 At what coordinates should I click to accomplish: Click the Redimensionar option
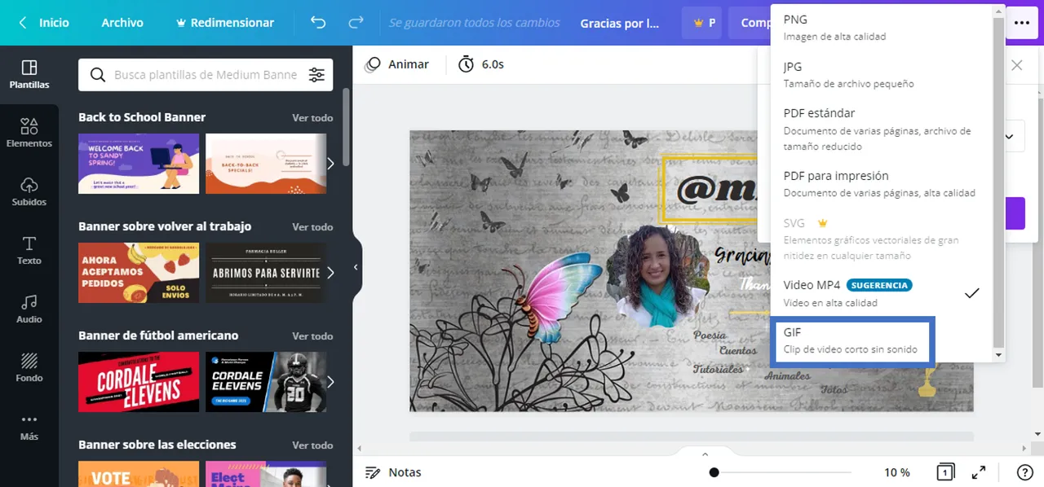tap(225, 23)
